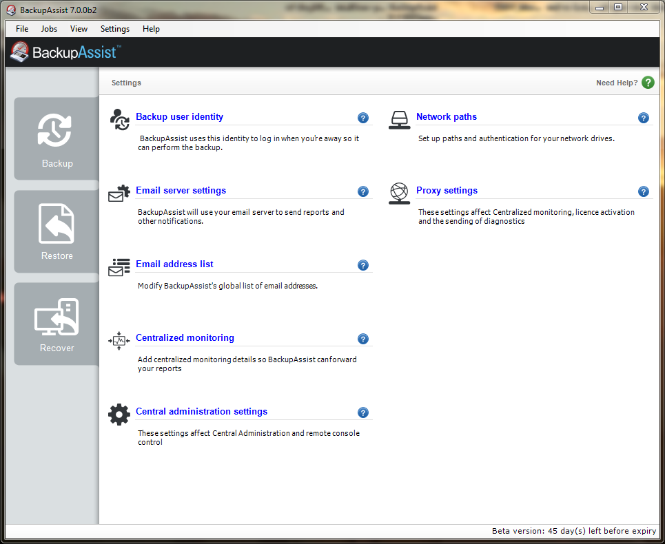The image size is (665, 544).
Task: Open help for Email server settings
Action: 363,191
